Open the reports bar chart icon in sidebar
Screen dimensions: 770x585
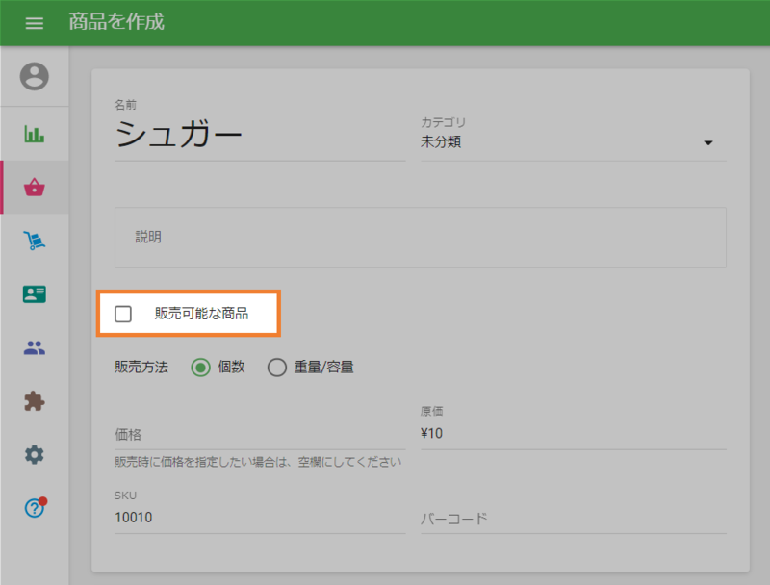pyautogui.click(x=36, y=134)
